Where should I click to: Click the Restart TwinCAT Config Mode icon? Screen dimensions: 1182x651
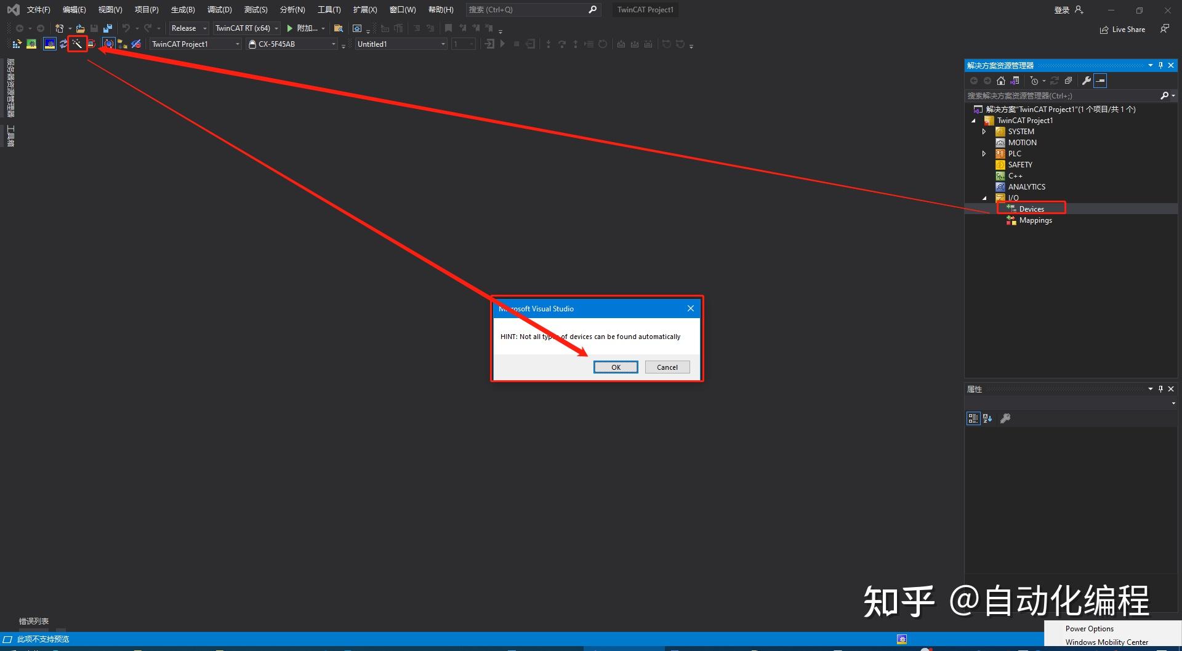pyautogui.click(x=50, y=44)
